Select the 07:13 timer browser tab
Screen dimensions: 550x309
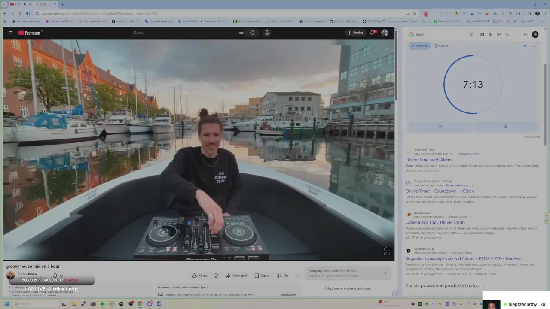point(46,4)
